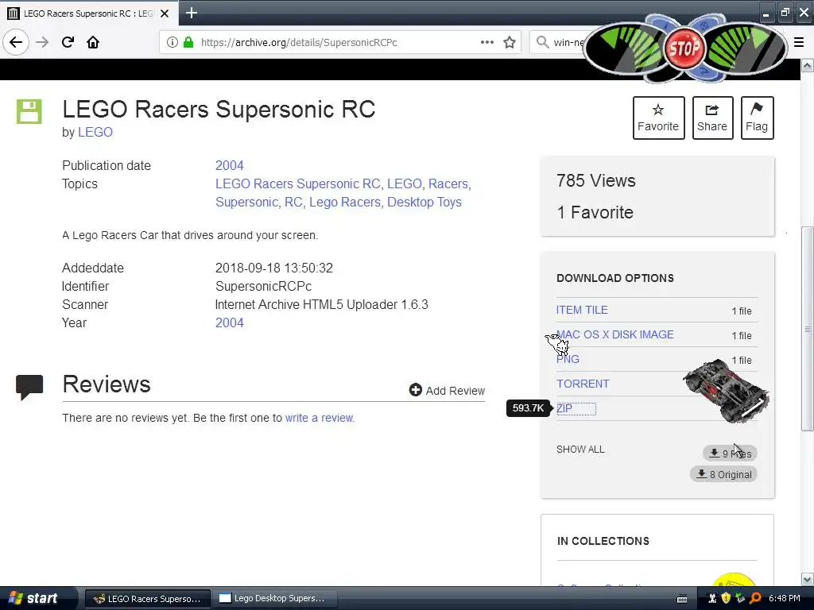Click the search magnifier icon
The height and width of the screenshot is (610, 814).
(x=542, y=42)
